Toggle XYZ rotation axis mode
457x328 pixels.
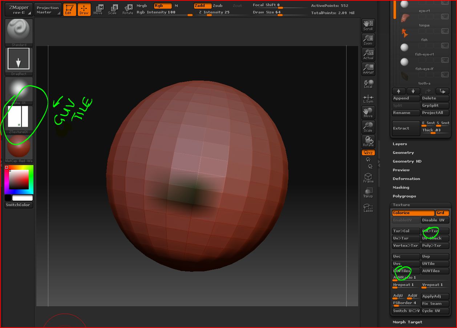click(x=368, y=153)
